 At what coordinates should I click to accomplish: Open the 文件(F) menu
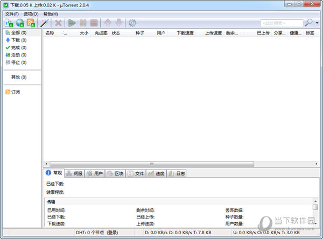pyautogui.click(x=12, y=14)
